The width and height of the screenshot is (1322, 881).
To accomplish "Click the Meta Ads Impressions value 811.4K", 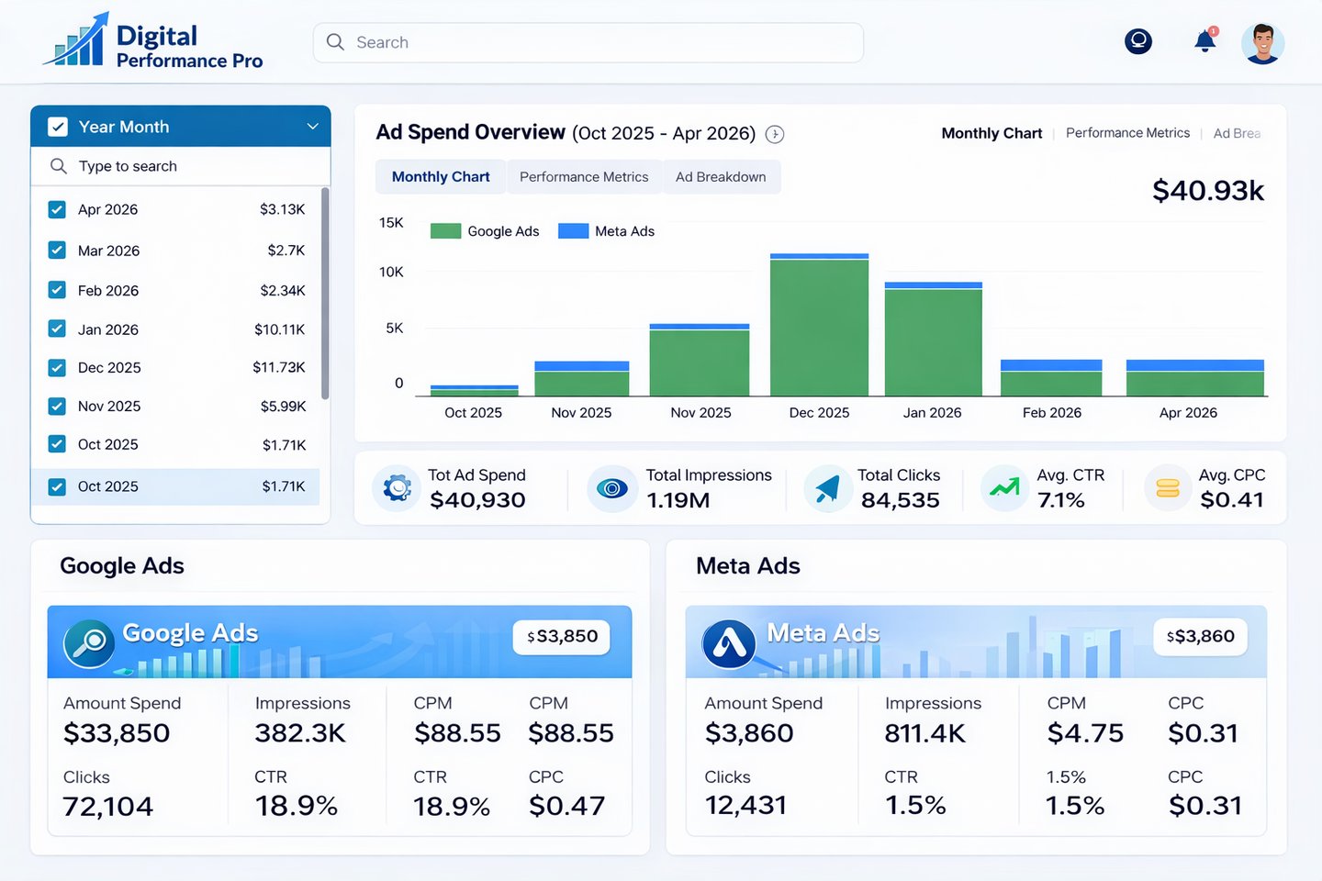I will click(x=925, y=733).
